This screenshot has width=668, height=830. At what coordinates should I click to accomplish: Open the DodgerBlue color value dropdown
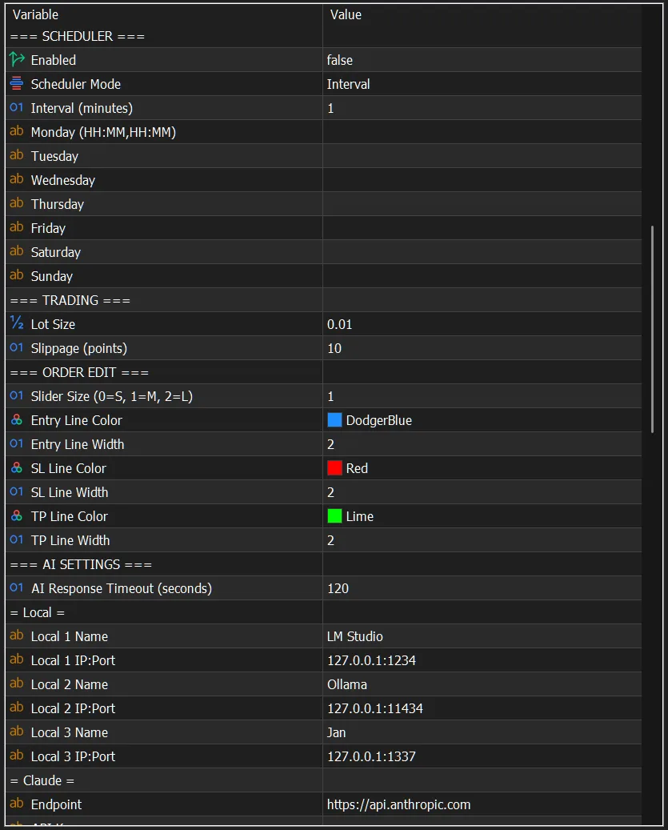pos(482,420)
